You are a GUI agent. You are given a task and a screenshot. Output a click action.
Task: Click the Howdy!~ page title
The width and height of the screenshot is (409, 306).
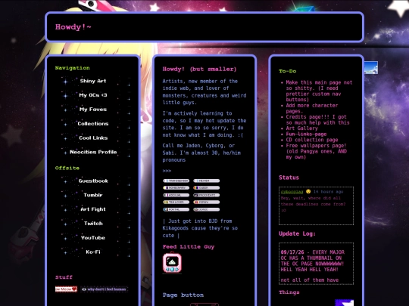(73, 27)
